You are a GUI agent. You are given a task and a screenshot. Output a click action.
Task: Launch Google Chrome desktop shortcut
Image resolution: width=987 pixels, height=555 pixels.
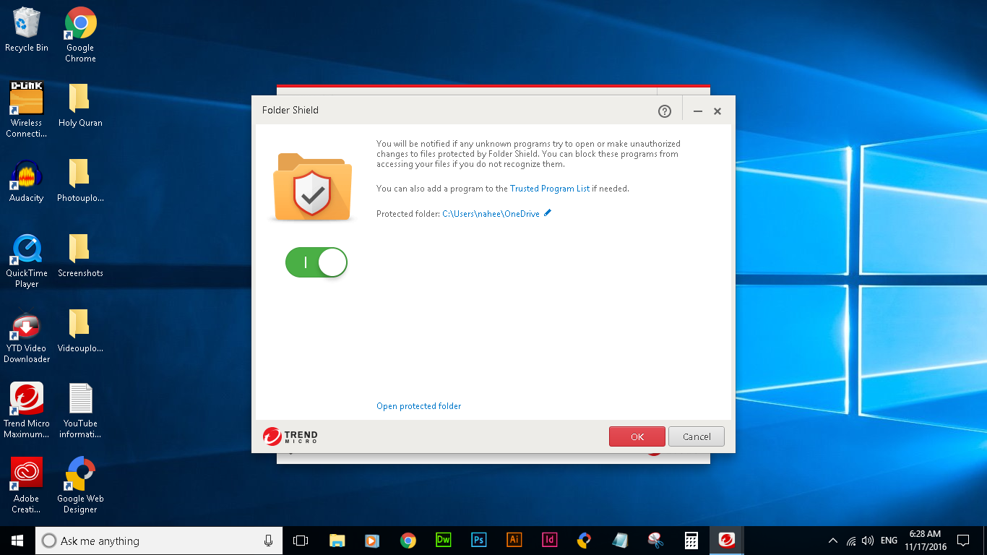pos(80,35)
